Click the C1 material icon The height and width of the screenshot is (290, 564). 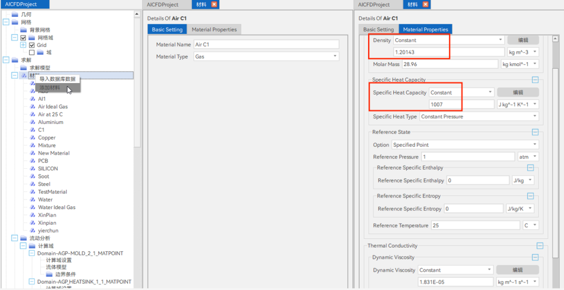(x=32, y=130)
